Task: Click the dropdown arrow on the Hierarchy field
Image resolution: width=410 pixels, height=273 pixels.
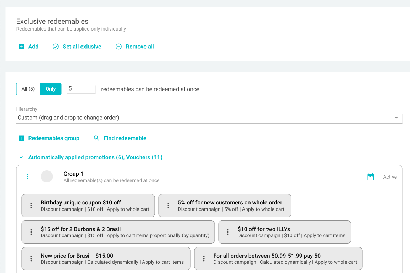Action: 396,117
